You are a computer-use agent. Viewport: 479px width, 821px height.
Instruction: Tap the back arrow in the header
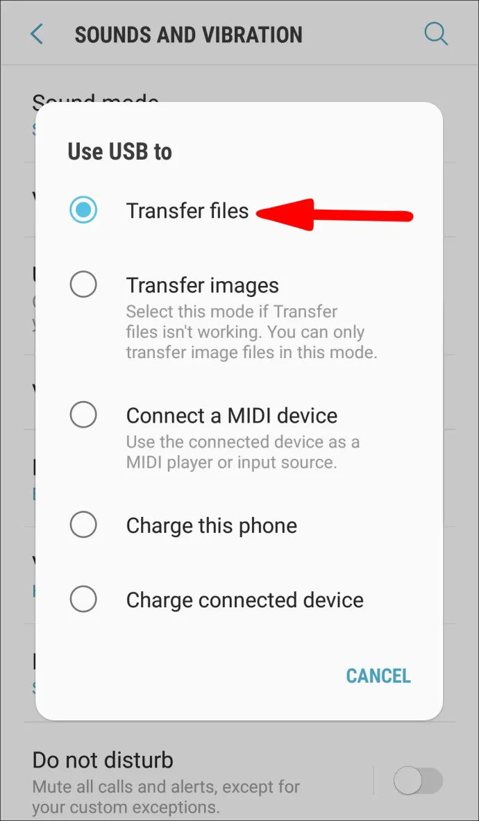click(x=37, y=35)
